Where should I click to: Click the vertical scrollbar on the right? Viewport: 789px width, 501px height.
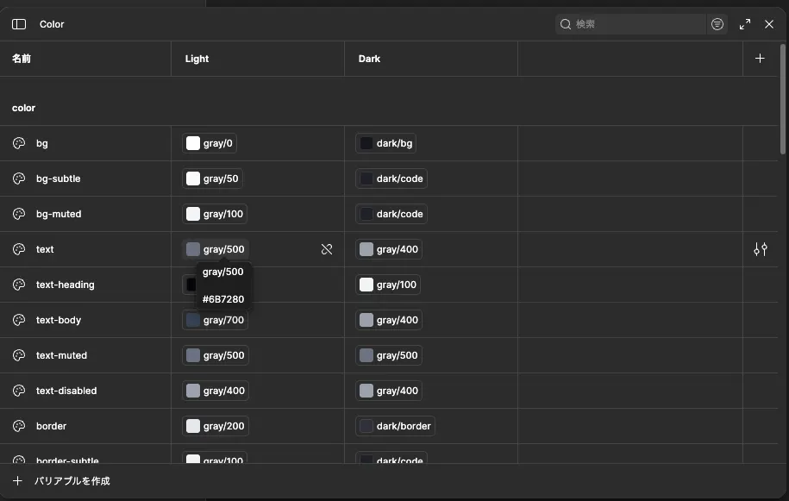782,100
